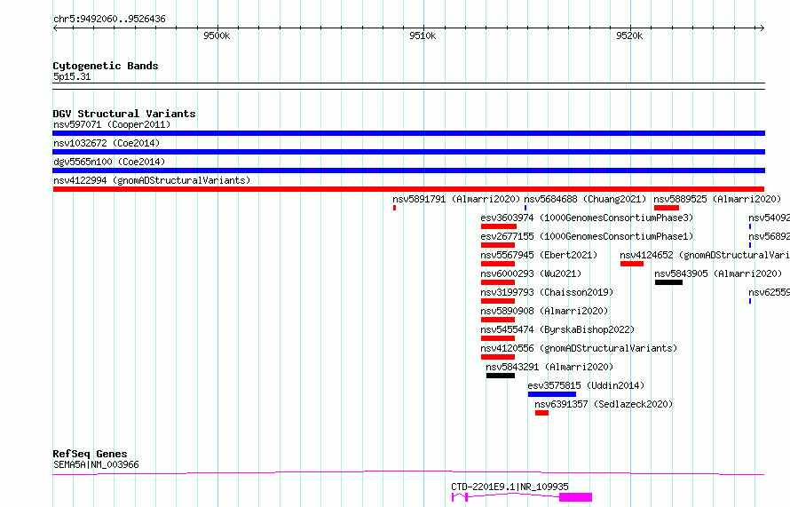Click the Cytogenetic Bands track heading
Viewport: 790px width, 507px height.
coord(106,66)
